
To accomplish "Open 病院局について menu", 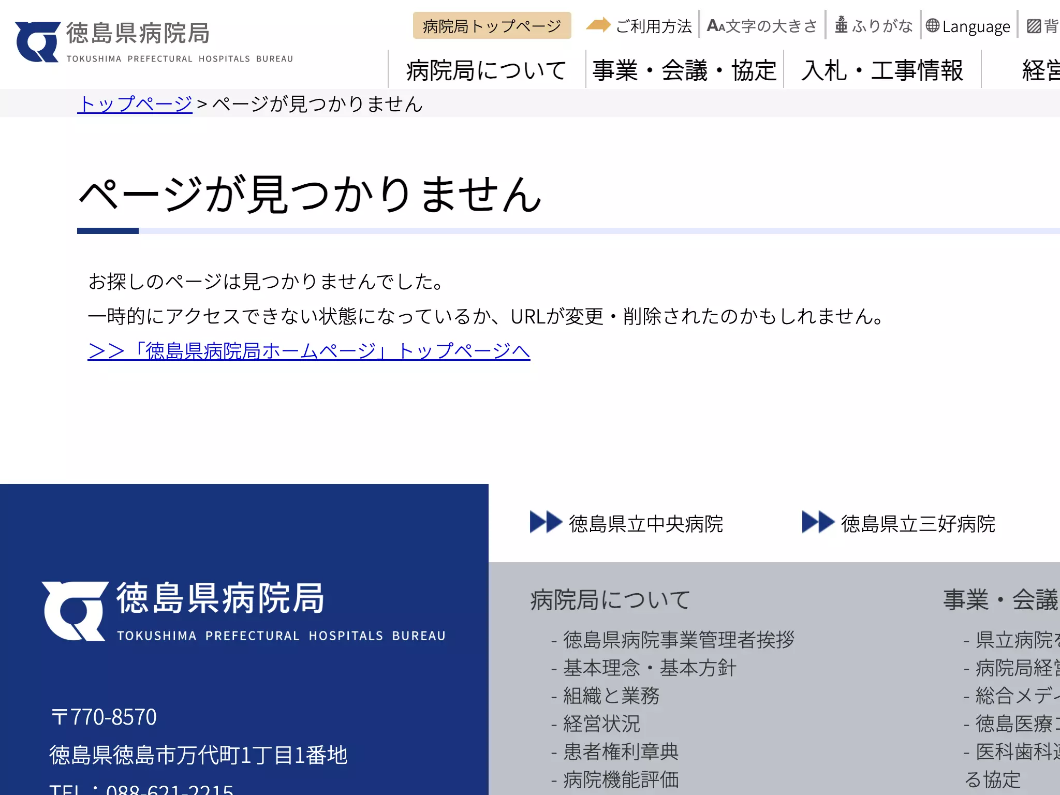I will (x=487, y=70).
